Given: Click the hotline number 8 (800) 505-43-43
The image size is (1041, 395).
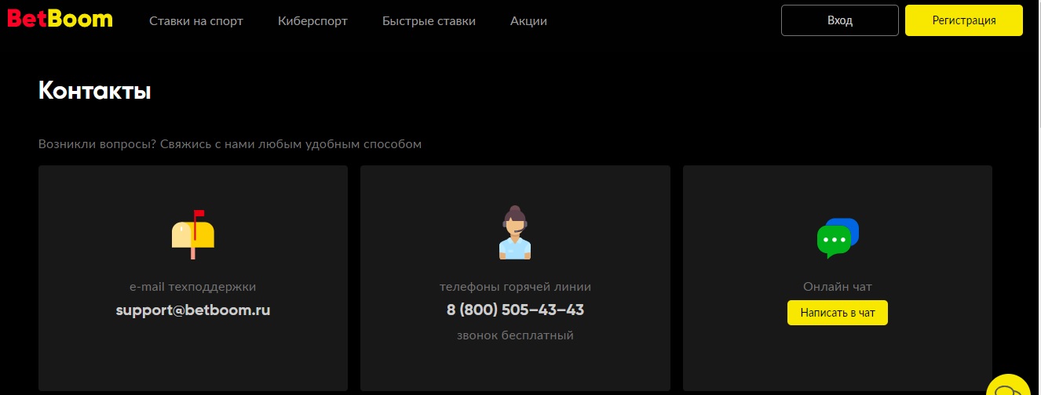Looking at the screenshot, I should click(515, 310).
